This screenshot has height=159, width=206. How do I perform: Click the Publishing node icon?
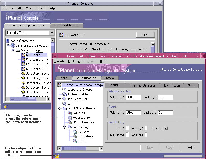pos(69,127)
